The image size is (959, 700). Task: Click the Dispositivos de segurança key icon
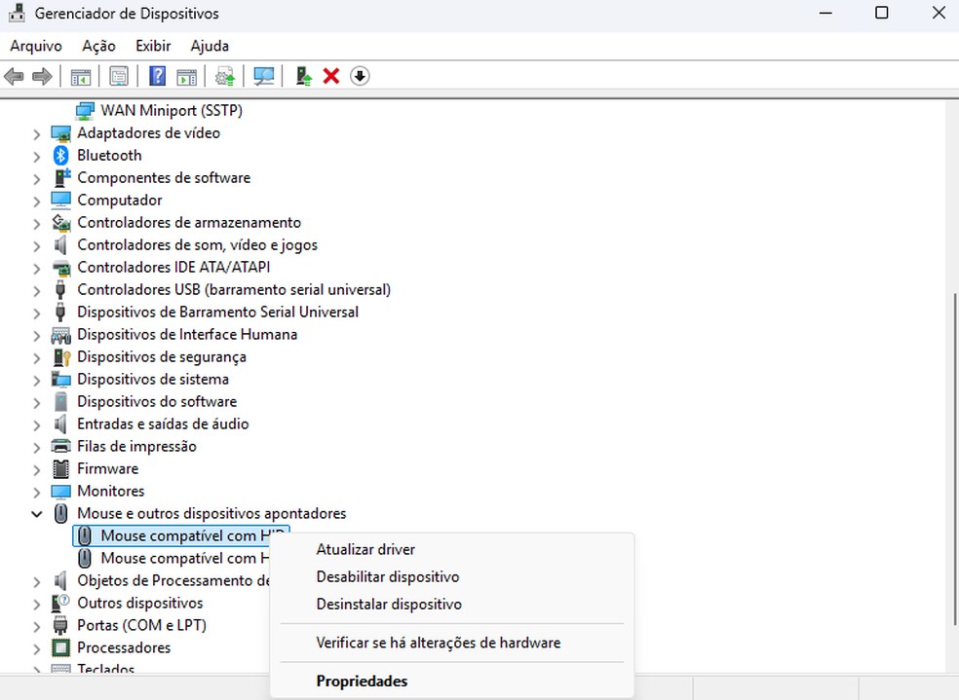click(x=61, y=357)
